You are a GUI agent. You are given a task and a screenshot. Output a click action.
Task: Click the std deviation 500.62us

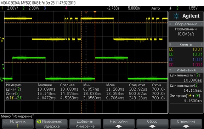[138, 93]
